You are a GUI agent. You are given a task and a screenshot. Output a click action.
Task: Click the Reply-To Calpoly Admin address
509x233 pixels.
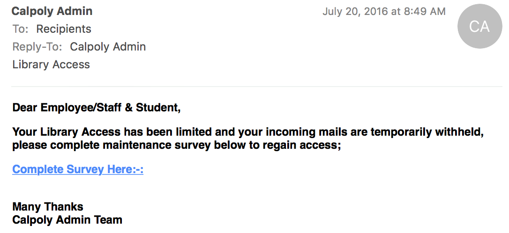tap(108, 47)
